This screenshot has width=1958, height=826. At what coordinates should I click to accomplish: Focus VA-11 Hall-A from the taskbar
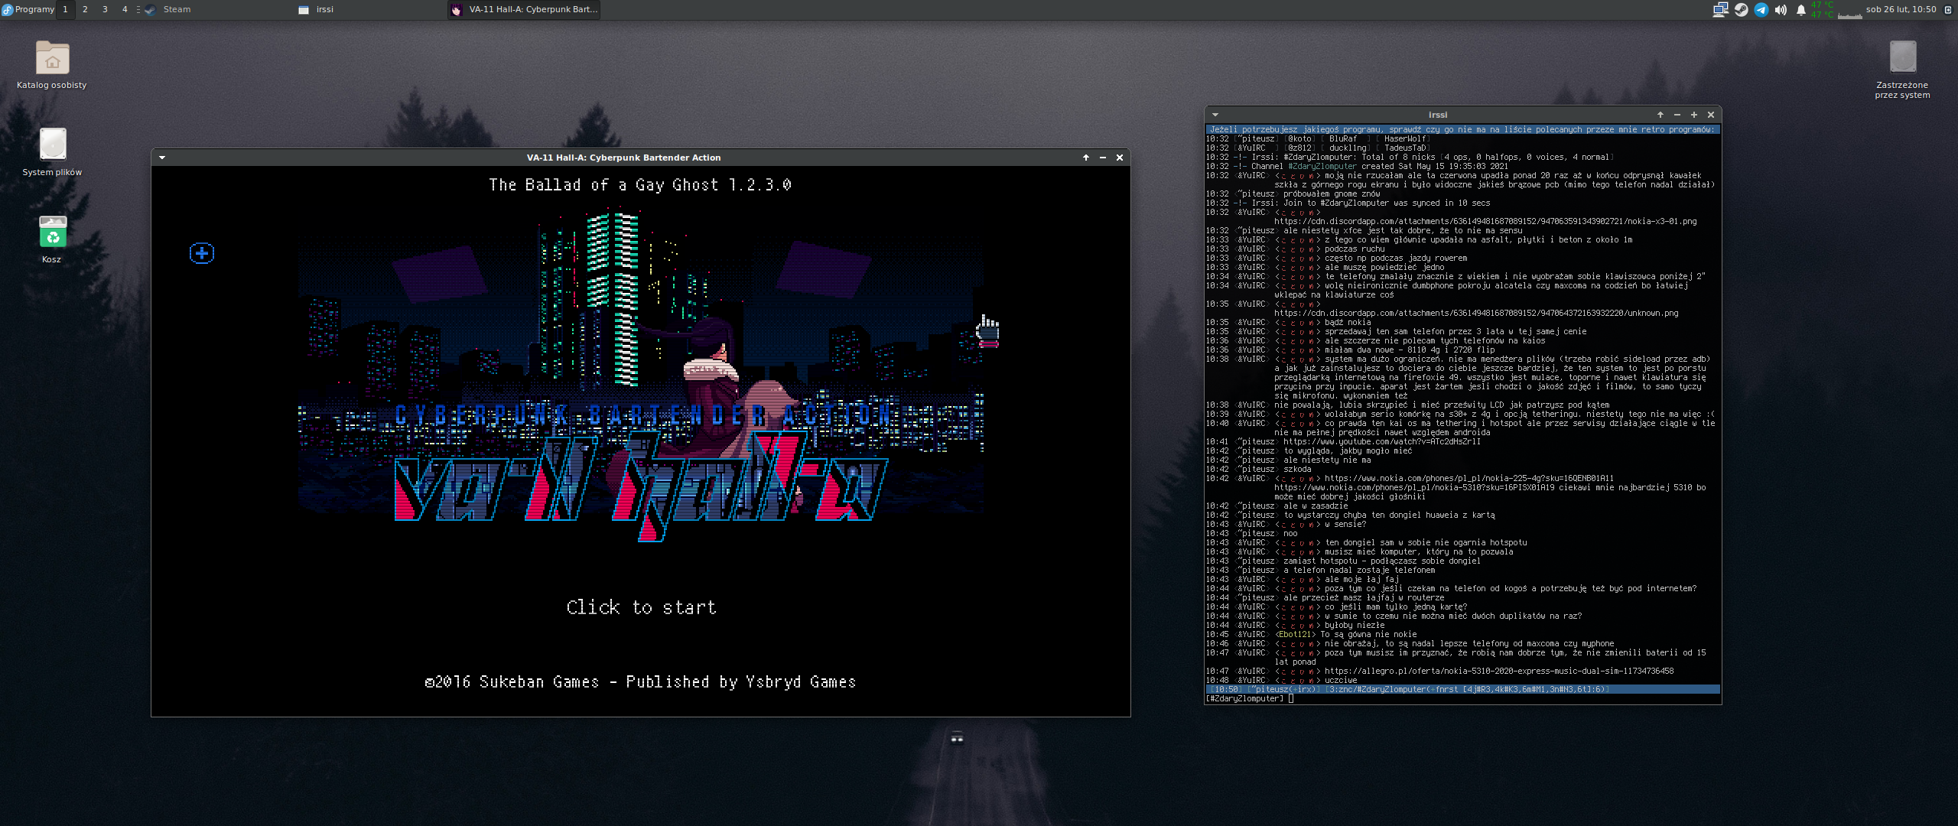(x=524, y=9)
